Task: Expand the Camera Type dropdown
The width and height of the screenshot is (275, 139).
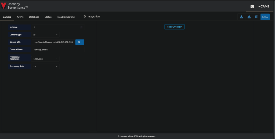Action: pos(45,35)
